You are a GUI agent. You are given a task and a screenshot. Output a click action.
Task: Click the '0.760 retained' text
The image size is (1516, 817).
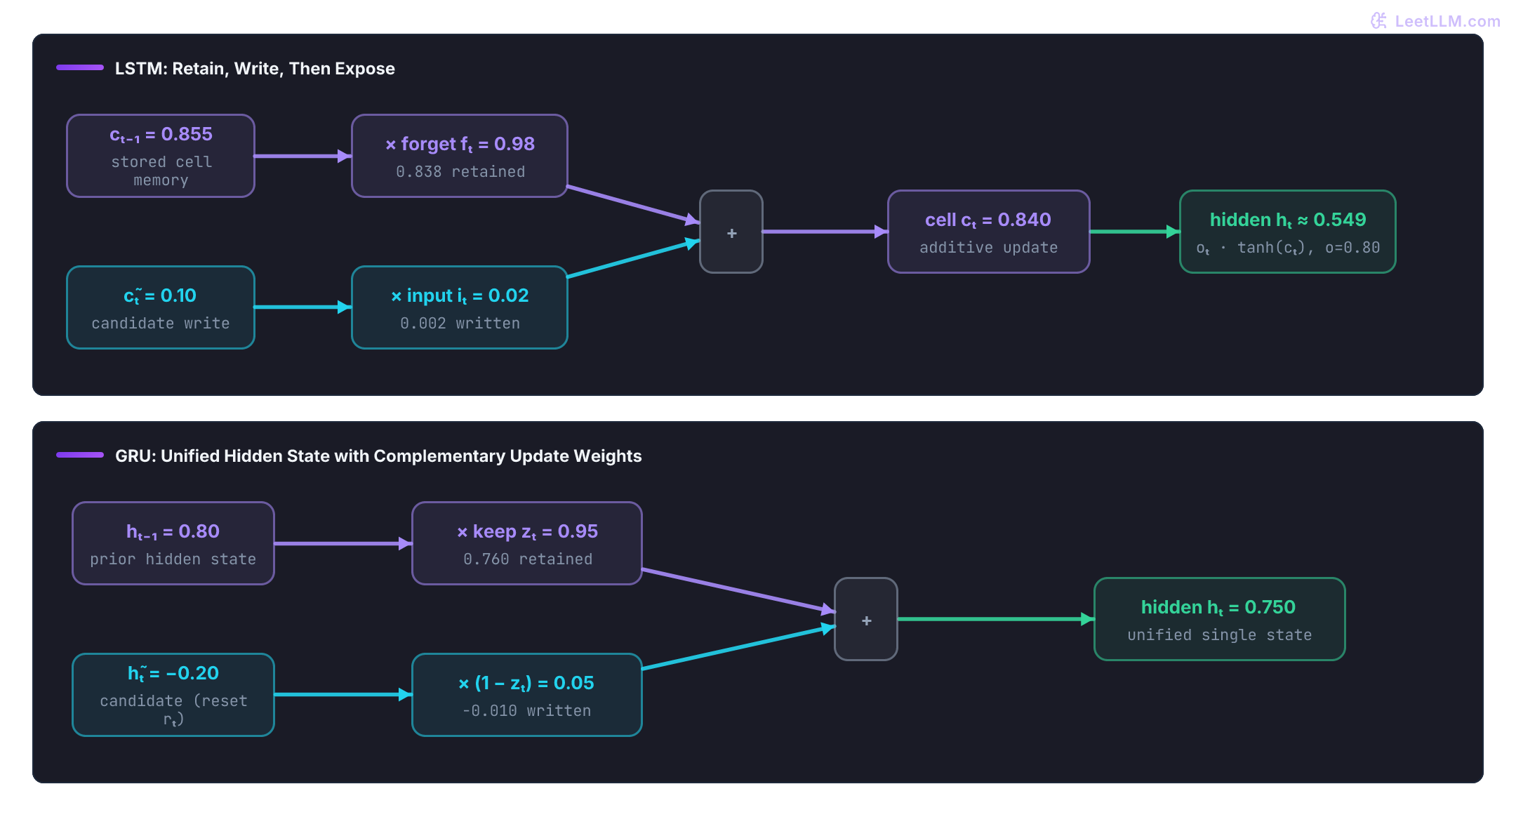pos(528,559)
